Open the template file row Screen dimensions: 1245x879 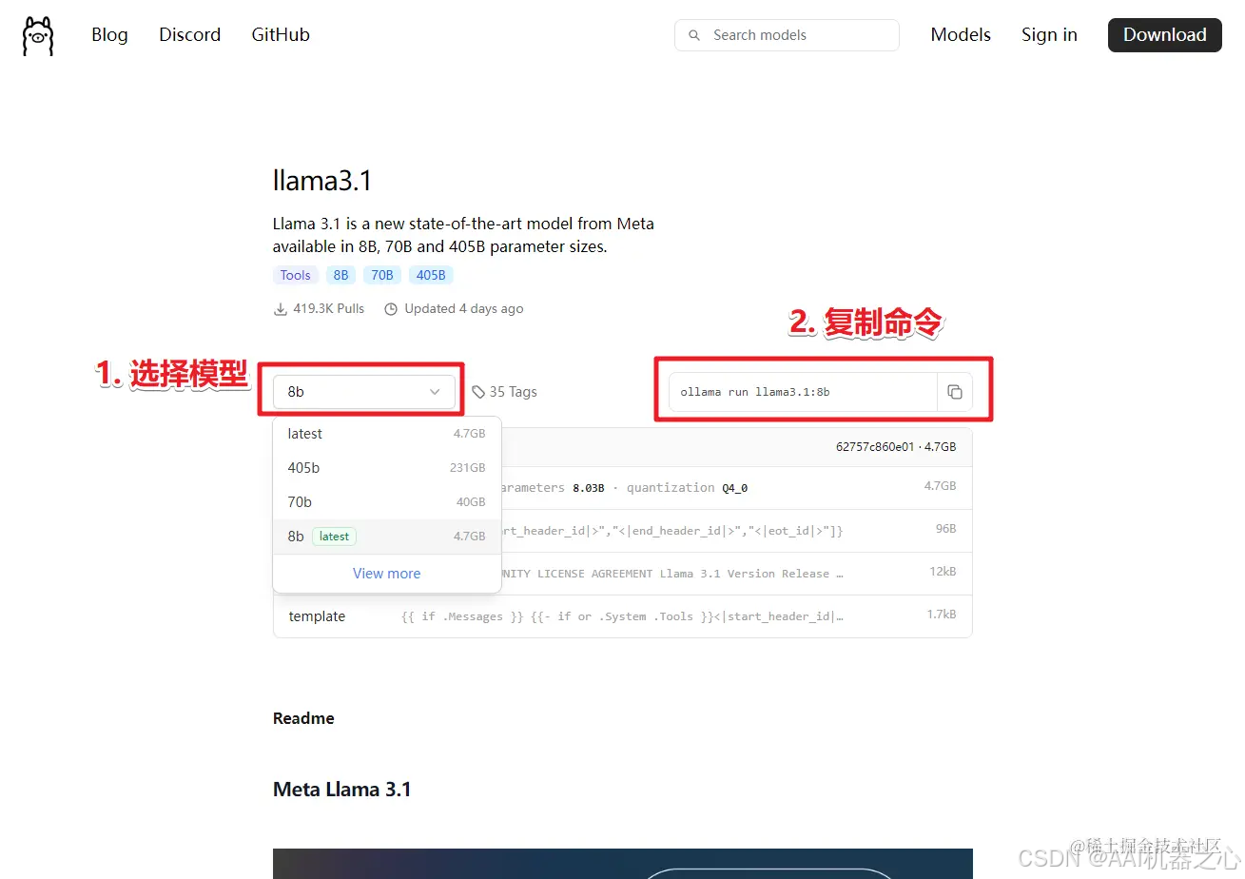(622, 616)
